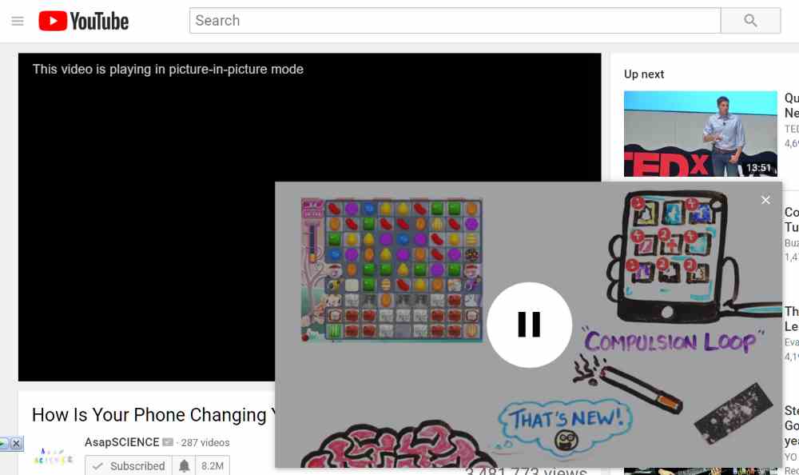Viewport: 799px width, 475px height.
Task: Click the green arrow on the left-edge overlay
Action: coord(4,443)
